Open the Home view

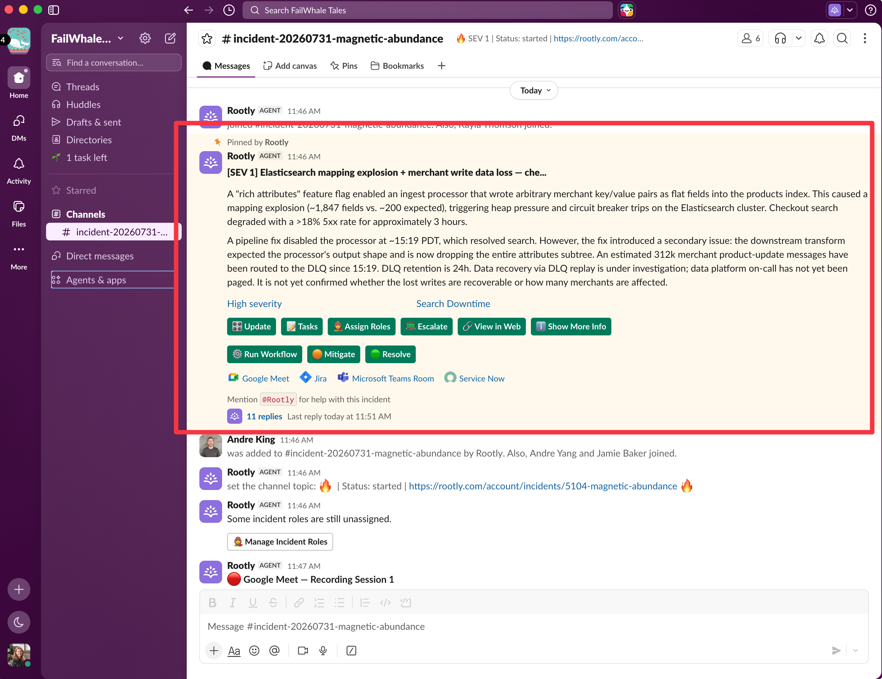coord(19,83)
